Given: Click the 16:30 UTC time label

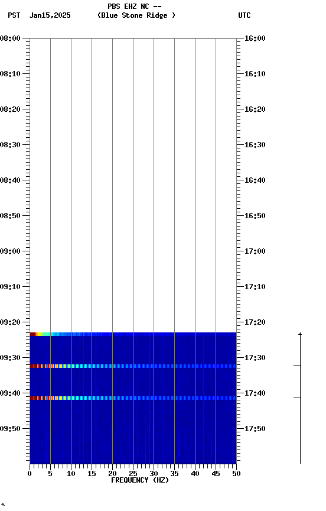Looking at the screenshot, I should (255, 145).
